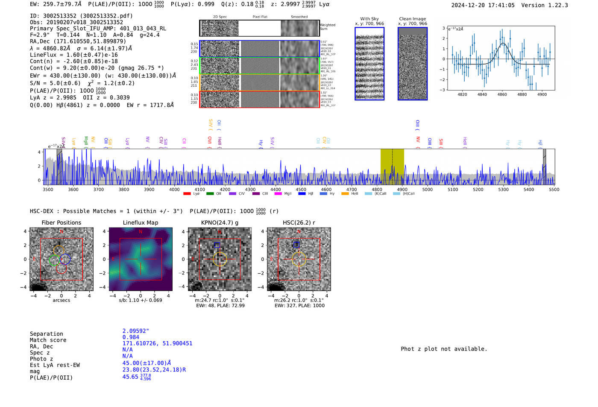
Task: Click the Pixel Flat column header
Action: coord(260,17)
